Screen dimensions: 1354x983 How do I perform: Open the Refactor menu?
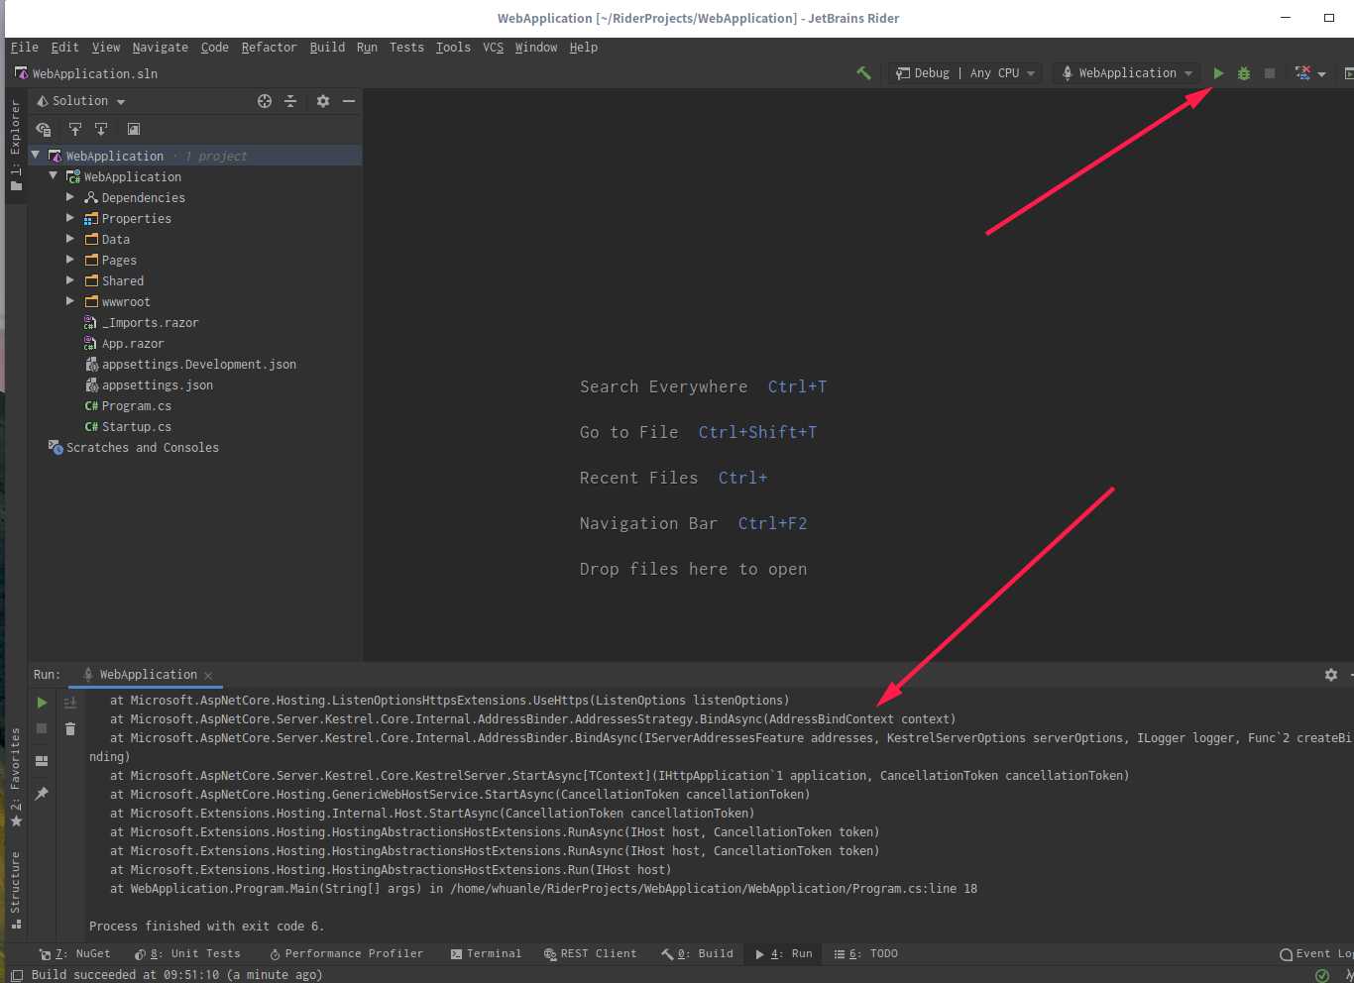click(269, 48)
